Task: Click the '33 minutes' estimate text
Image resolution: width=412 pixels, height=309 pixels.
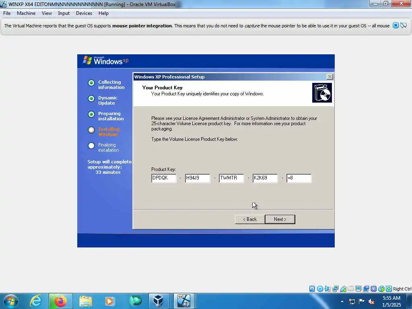Action: click(x=108, y=172)
